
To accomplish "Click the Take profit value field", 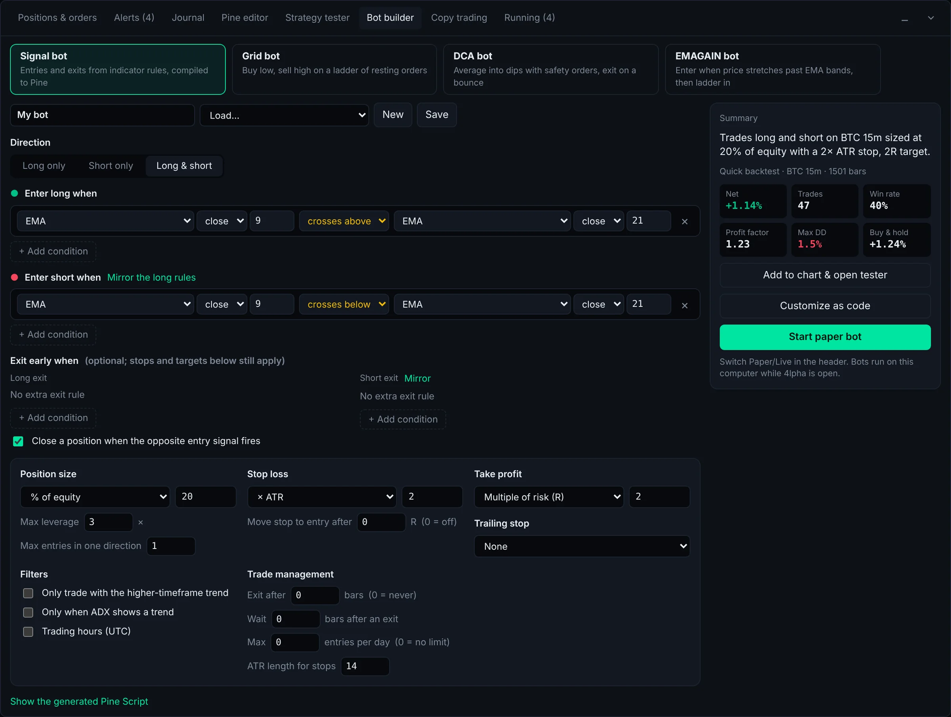I will tap(659, 497).
